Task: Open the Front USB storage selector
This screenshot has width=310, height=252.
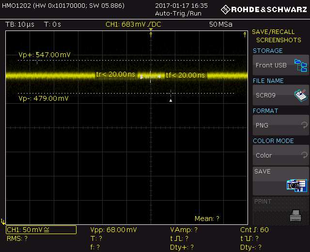Action: [x=281, y=65]
